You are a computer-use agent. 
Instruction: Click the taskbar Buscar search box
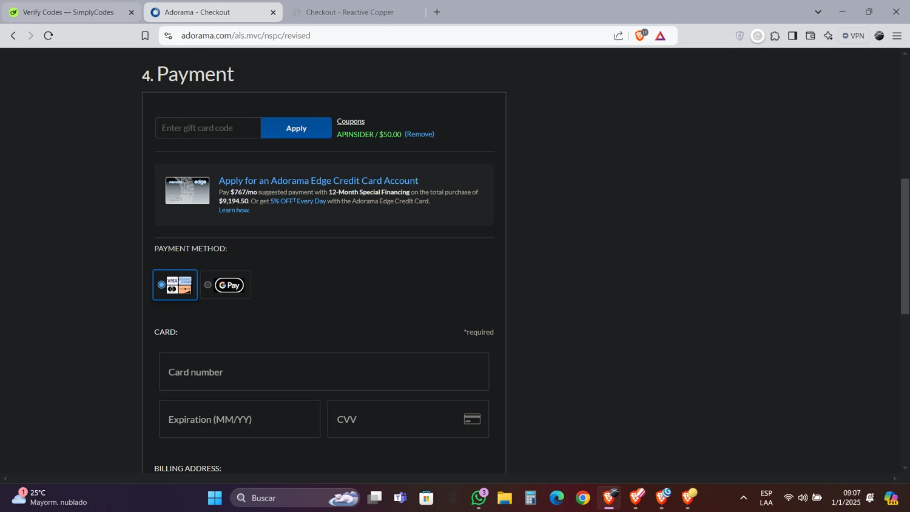pyautogui.click(x=295, y=498)
